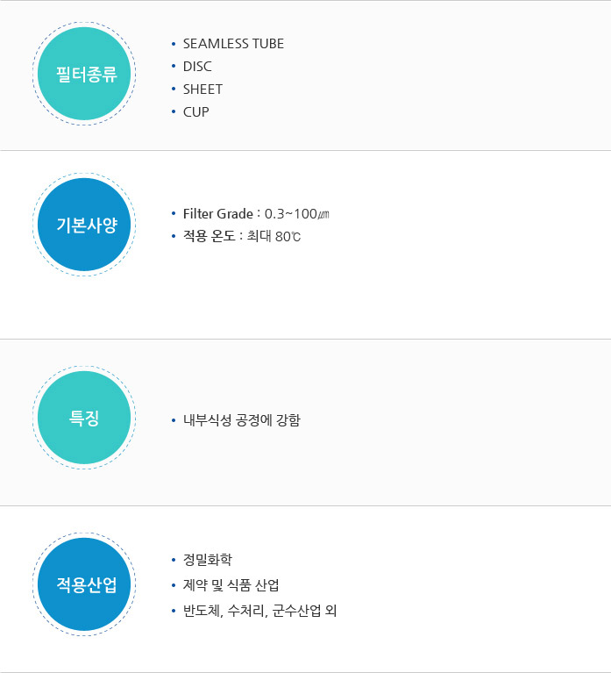Select the 특징 teal circle badge
The width and height of the screenshot is (611, 673).
pyautogui.click(x=84, y=418)
